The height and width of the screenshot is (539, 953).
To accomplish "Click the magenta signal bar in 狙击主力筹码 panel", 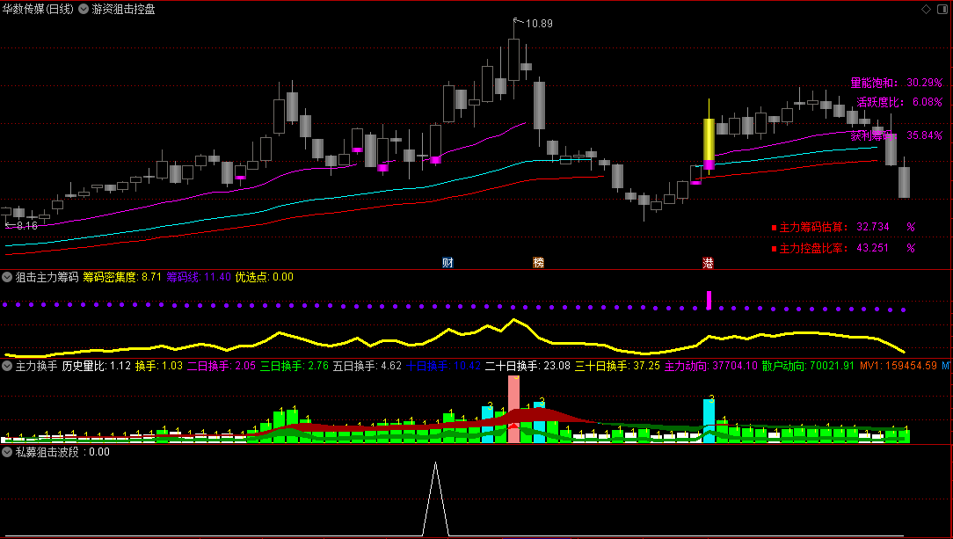I will (x=709, y=300).
